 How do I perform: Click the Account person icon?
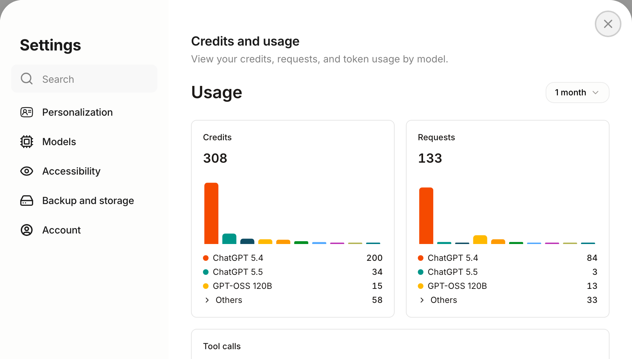[27, 230]
